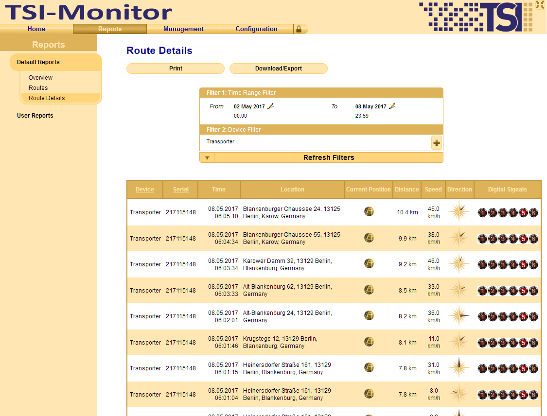Add a device with the plus icon
Screen dimensions: 547x416
coord(437,143)
